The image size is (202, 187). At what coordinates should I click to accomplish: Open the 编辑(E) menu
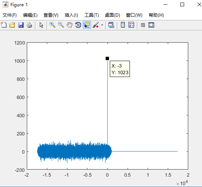coord(30,15)
